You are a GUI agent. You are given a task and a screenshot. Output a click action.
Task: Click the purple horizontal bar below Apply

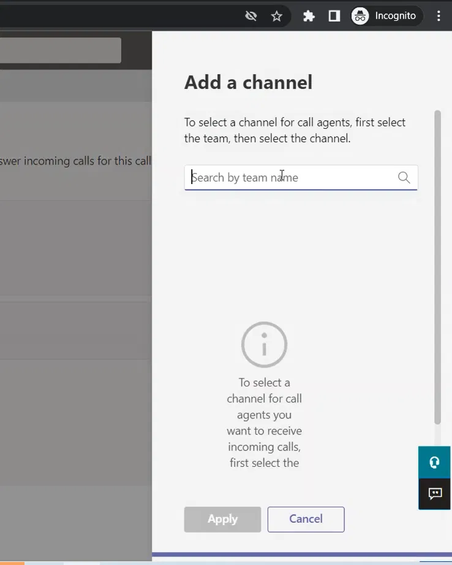tap(301, 554)
